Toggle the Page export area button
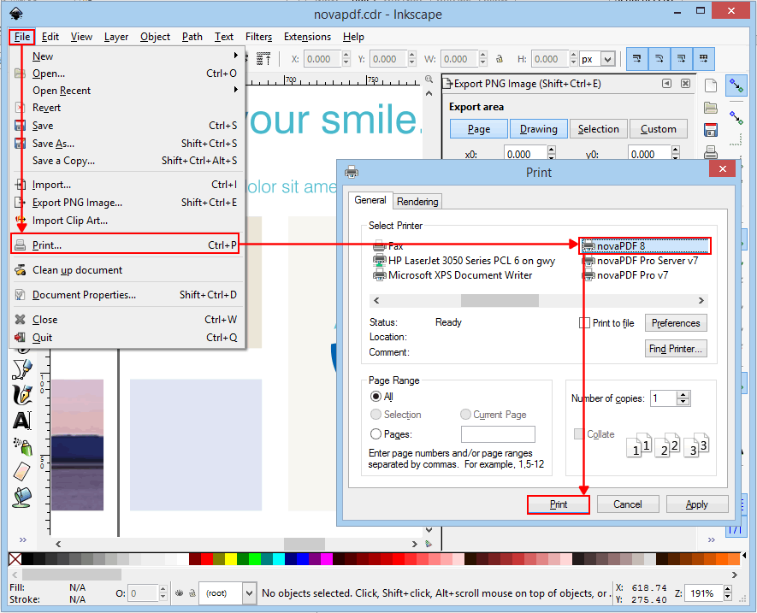This screenshot has width=757, height=613. pos(479,129)
